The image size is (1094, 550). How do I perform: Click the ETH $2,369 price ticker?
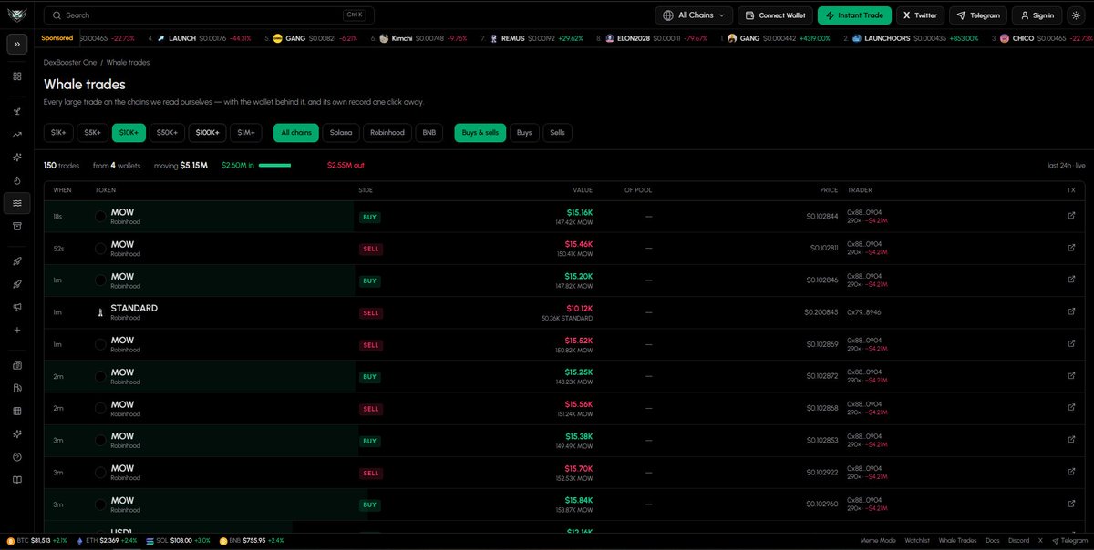pos(108,541)
